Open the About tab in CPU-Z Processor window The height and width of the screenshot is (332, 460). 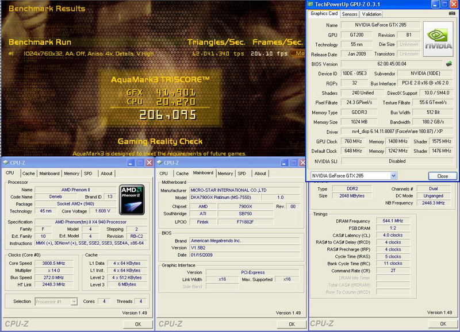[106, 173]
